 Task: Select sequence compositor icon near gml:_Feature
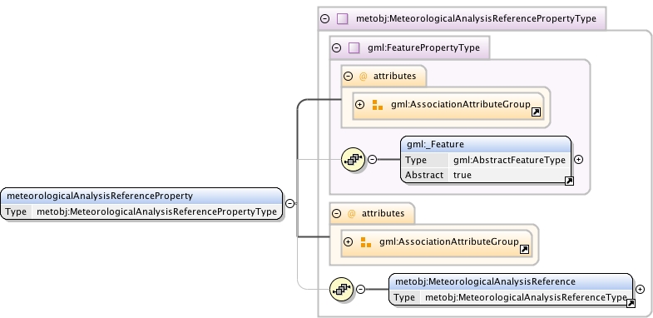[353, 159]
